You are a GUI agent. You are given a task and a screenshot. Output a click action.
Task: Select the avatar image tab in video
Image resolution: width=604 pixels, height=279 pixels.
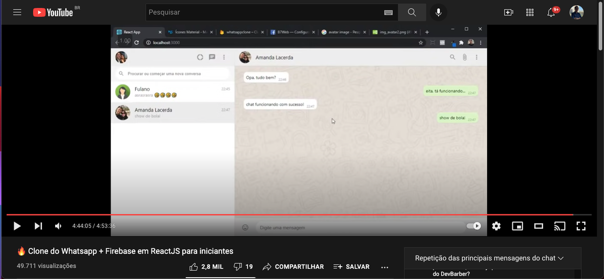(x=344, y=32)
